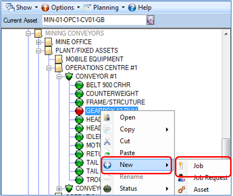Select BELT 900 CRHR asset
Screen dimensions: 233x196
108,85
